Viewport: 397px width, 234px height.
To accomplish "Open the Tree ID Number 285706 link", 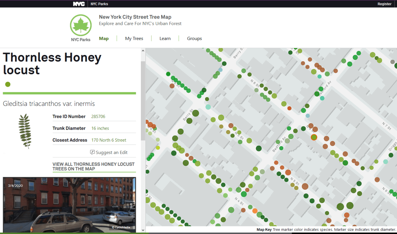I will (98, 117).
